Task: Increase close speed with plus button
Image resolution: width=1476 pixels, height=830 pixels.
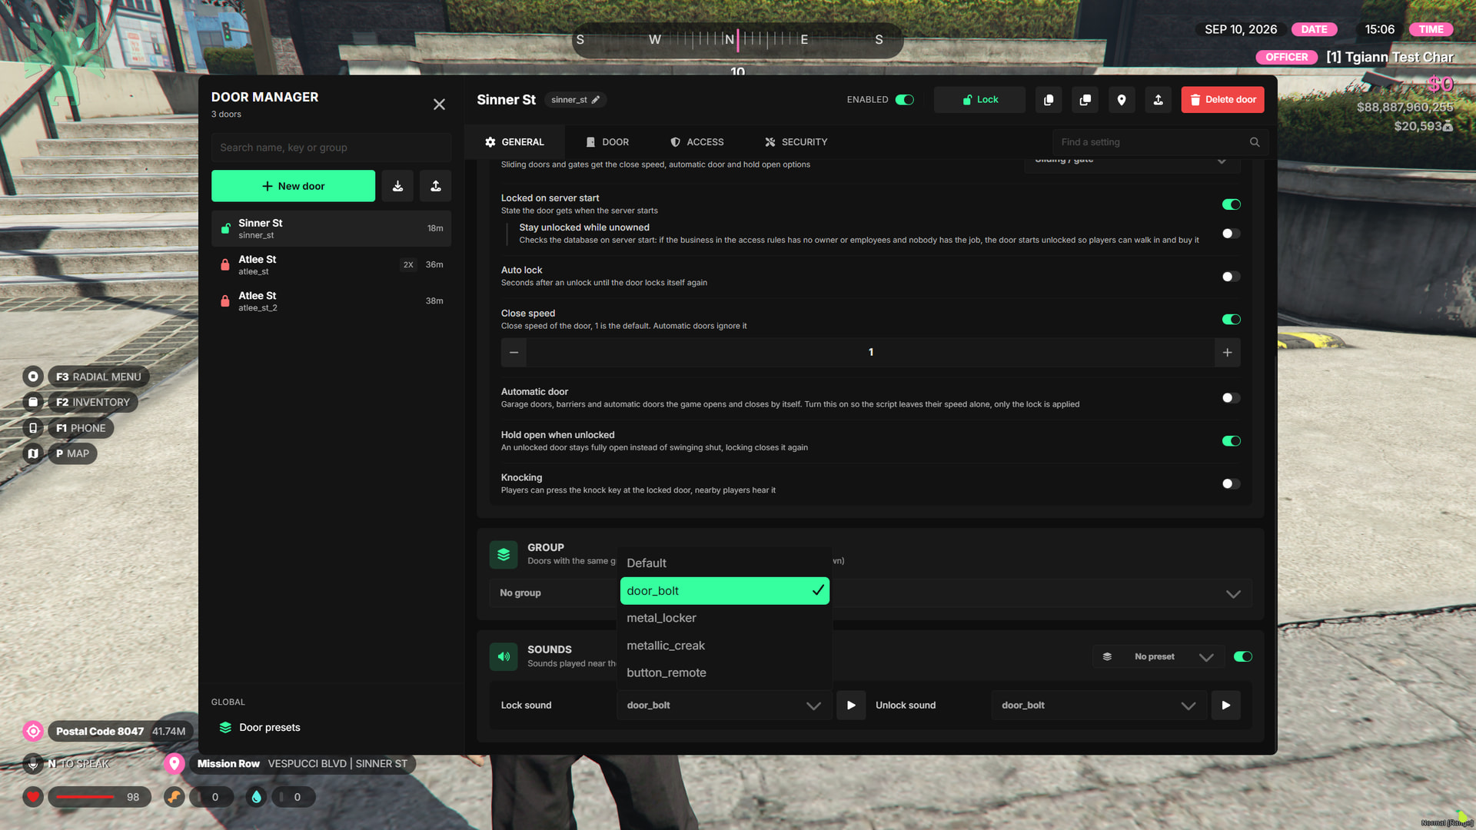Action: coord(1228,352)
